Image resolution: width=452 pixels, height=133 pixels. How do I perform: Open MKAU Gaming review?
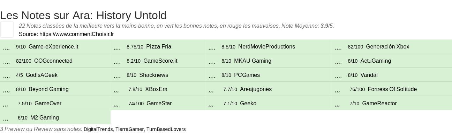[253, 61]
